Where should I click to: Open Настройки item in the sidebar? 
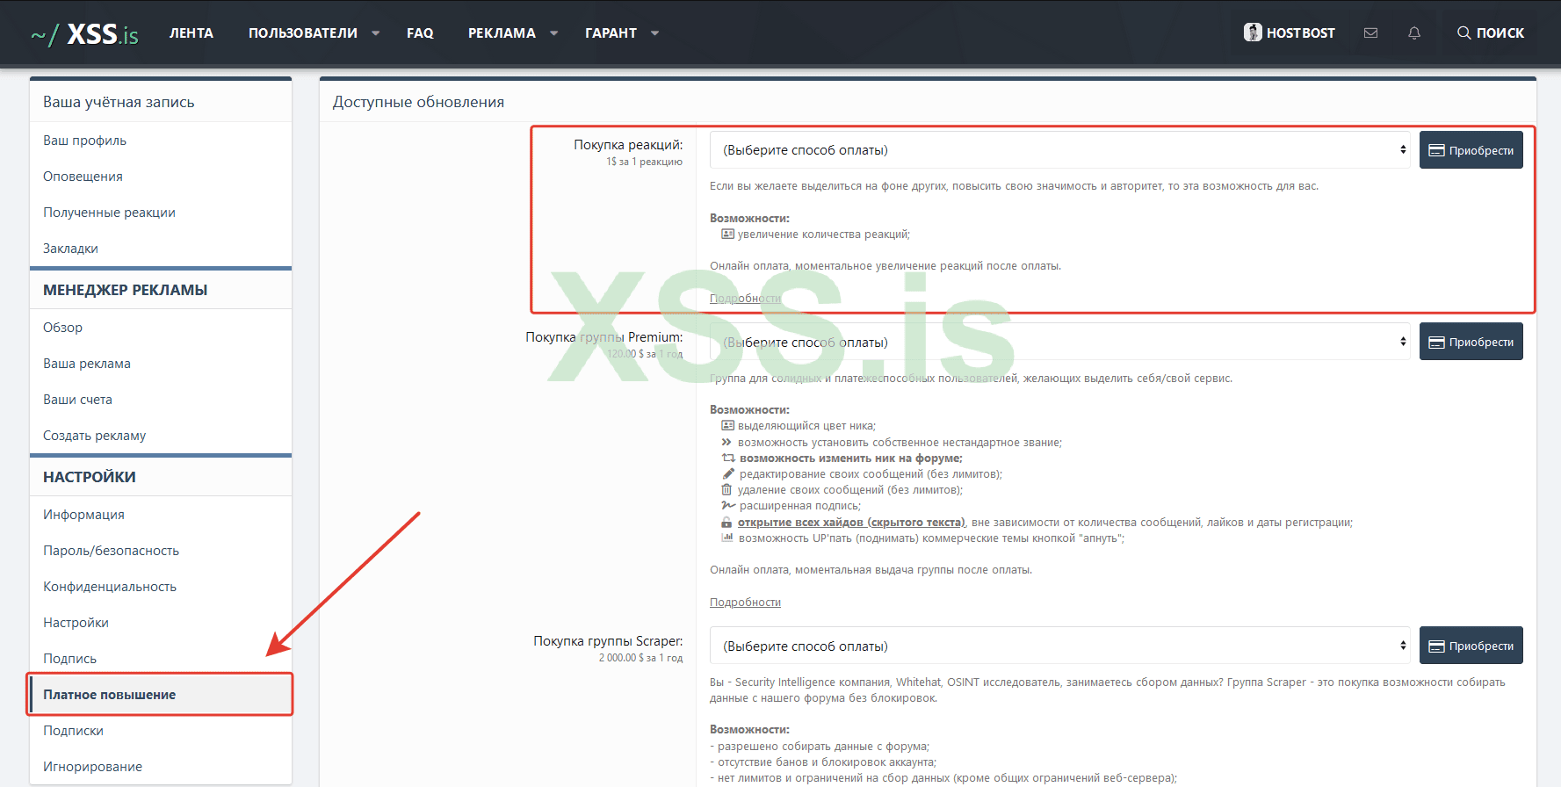coord(161,623)
